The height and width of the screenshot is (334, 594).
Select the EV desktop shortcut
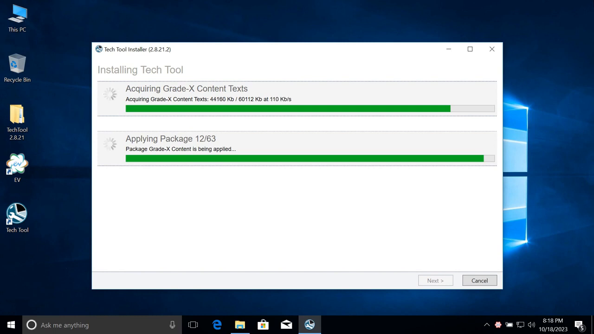coord(17,167)
